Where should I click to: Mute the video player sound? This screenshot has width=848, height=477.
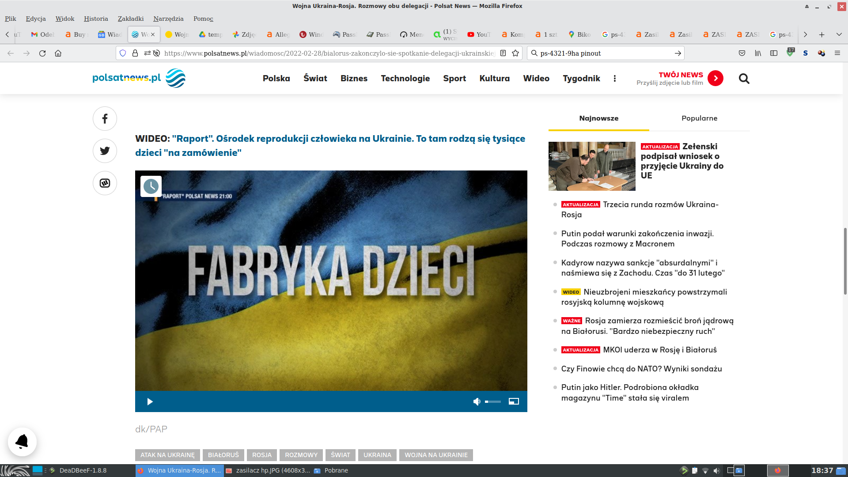[477, 401]
